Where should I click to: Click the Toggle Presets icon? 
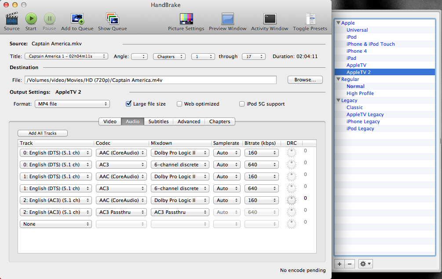310,18
